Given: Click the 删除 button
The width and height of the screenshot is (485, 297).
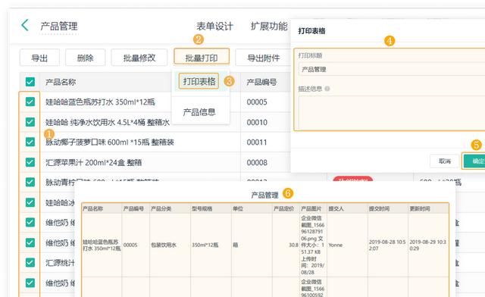Looking at the screenshot, I should [x=86, y=58].
